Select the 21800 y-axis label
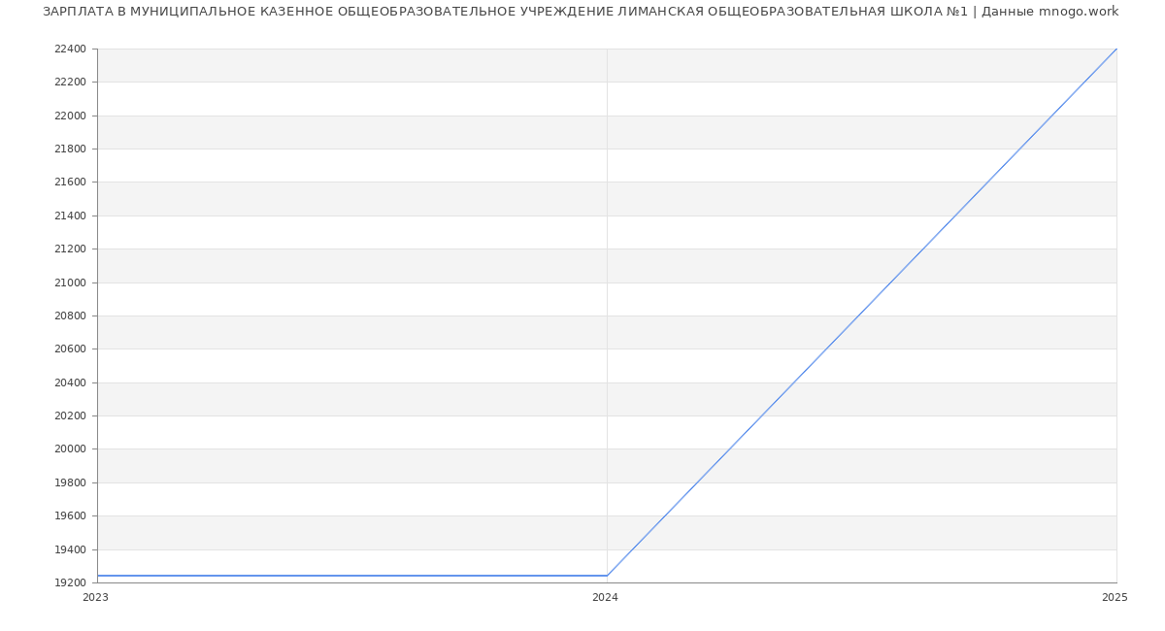Viewport: 1165px width, 631px height. [70, 149]
